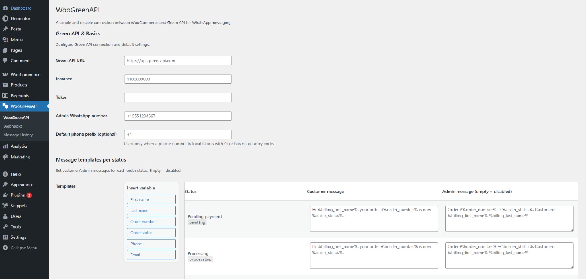Click the 'Message templates per status' heading

pos(91,160)
